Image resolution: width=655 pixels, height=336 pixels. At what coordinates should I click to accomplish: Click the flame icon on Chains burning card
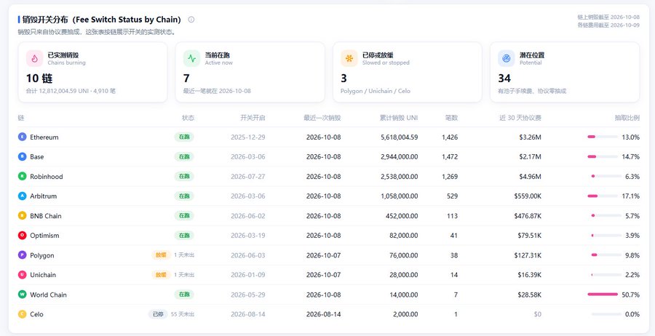click(x=35, y=58)
